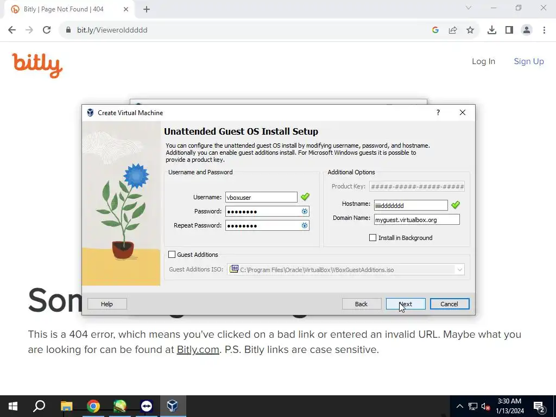The image size is (556, 417).
Task: Click the tab search chevron
Action: pyautogui.click(x=469, y=8)
